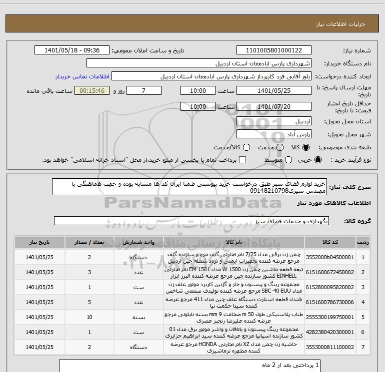Click the delivery city field پارس آباد
This screenshot has width=385, height=372.
click(274, 134)
